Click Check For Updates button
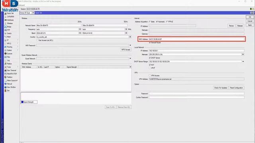The image size is (255, 143). (x=220, y=88)
